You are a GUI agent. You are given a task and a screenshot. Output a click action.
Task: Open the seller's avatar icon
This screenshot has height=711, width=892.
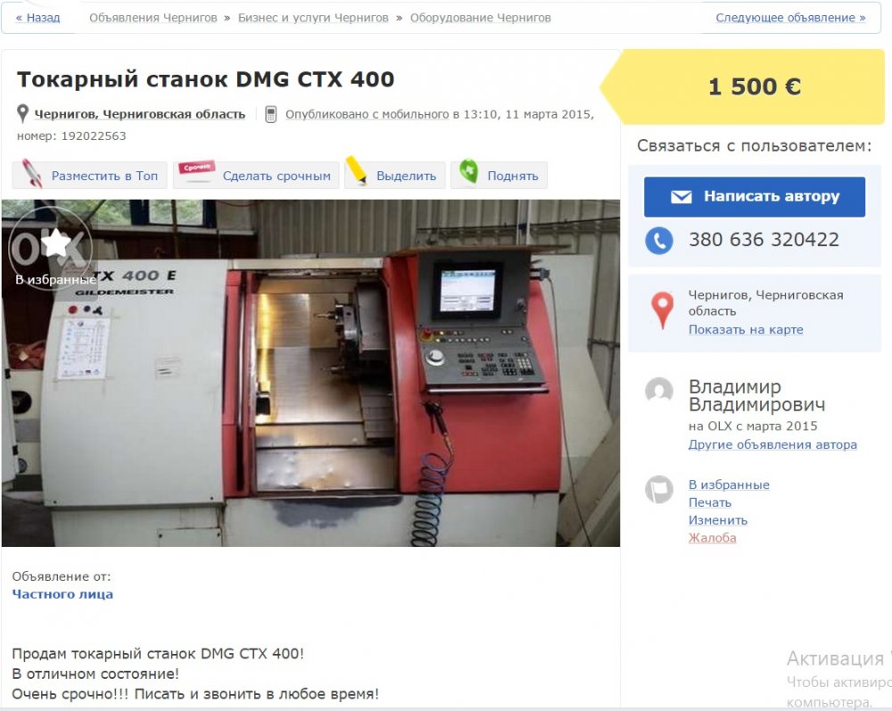pos(659,391)
